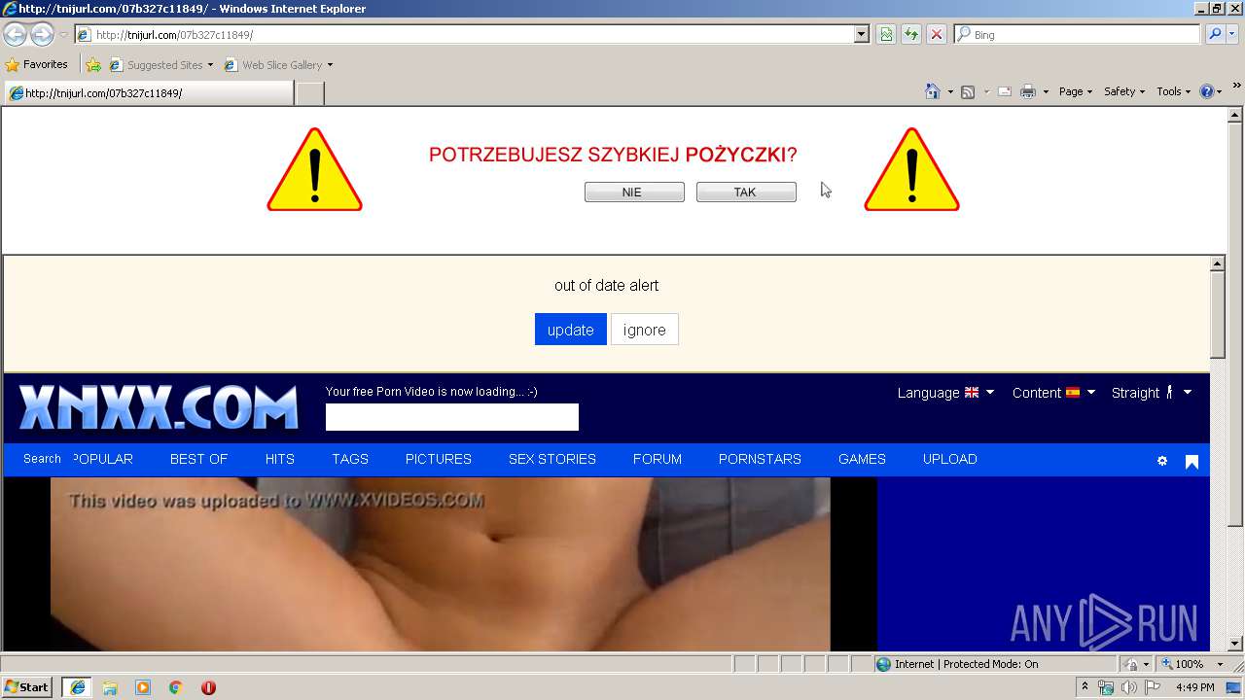Image resolution: width=1245 pixels, height=700 pixels.
Task: Open the Home button dropdown arrow
Action: tap(949, 91)
